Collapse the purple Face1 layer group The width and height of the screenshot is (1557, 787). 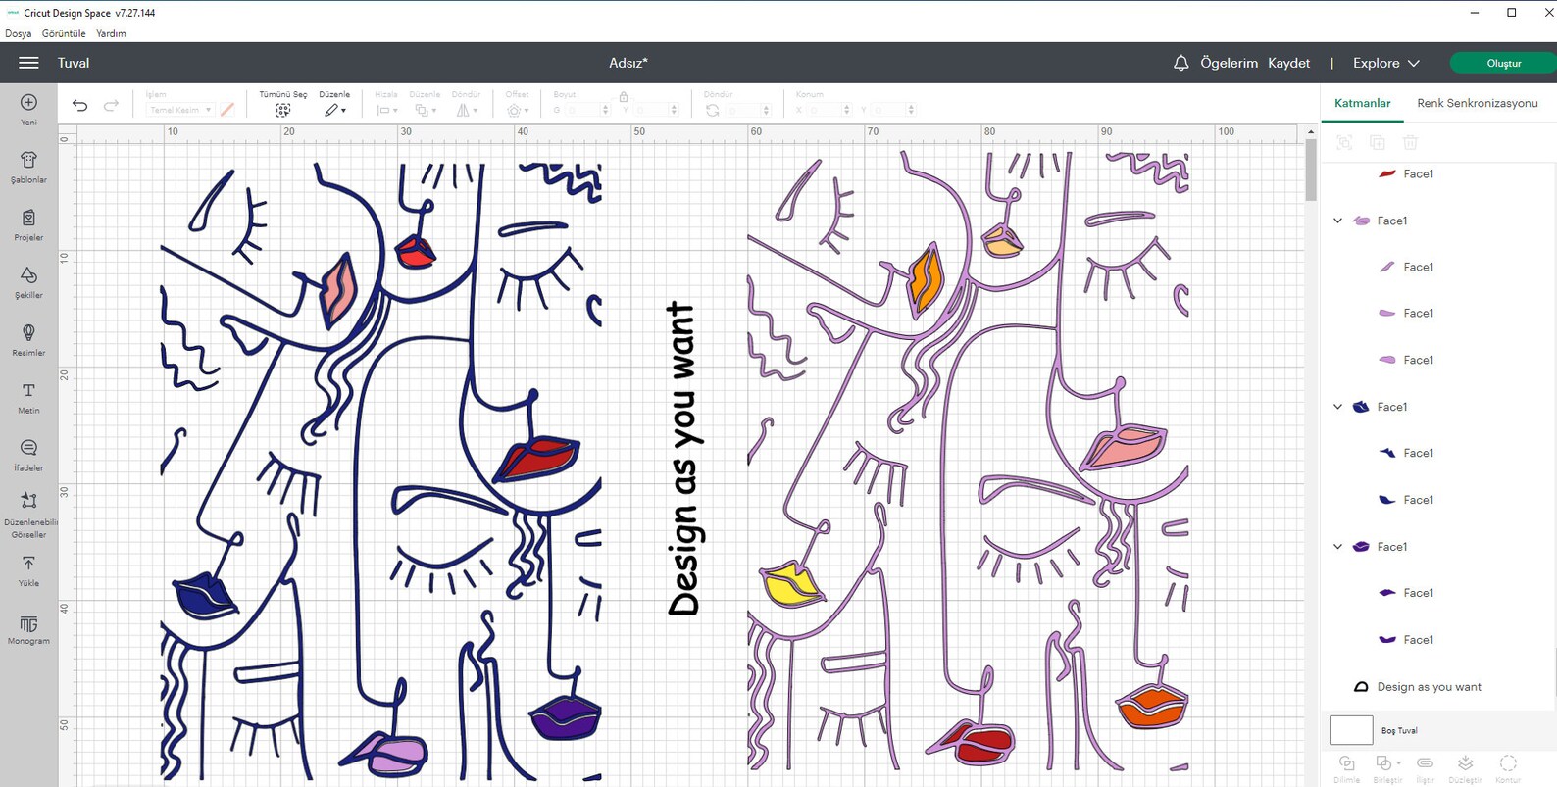[1337, 547]
